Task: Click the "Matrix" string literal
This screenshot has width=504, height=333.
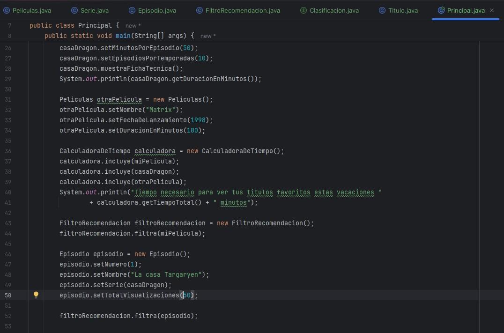Action: pyautogui.click(x=161, y=110)
